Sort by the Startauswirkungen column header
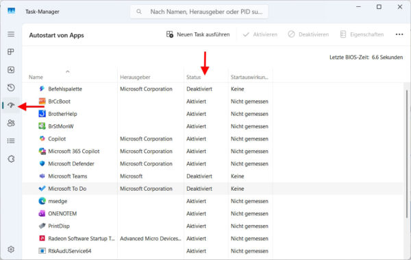Screen dimensions: 411x260 click(249, 78)
